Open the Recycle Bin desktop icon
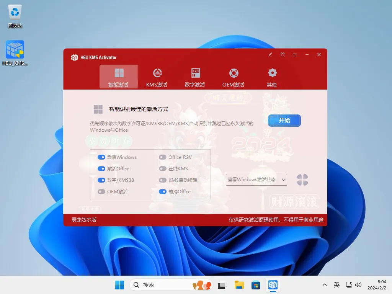This screenshot has width=392, height=294. (x=15, y=16)
